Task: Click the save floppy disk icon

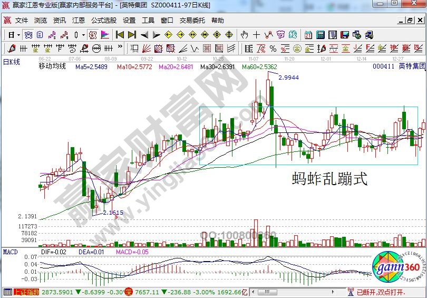Action: point(345,35)
